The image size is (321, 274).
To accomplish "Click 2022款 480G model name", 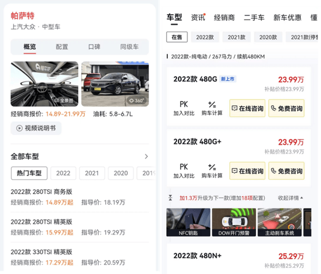I will coord(195,79).
